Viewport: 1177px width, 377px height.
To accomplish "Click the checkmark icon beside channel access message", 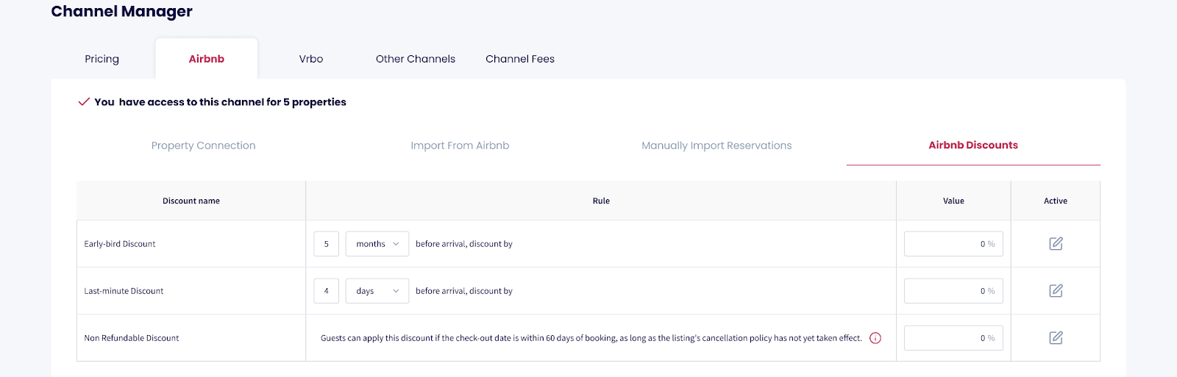I will coord(84,102).
